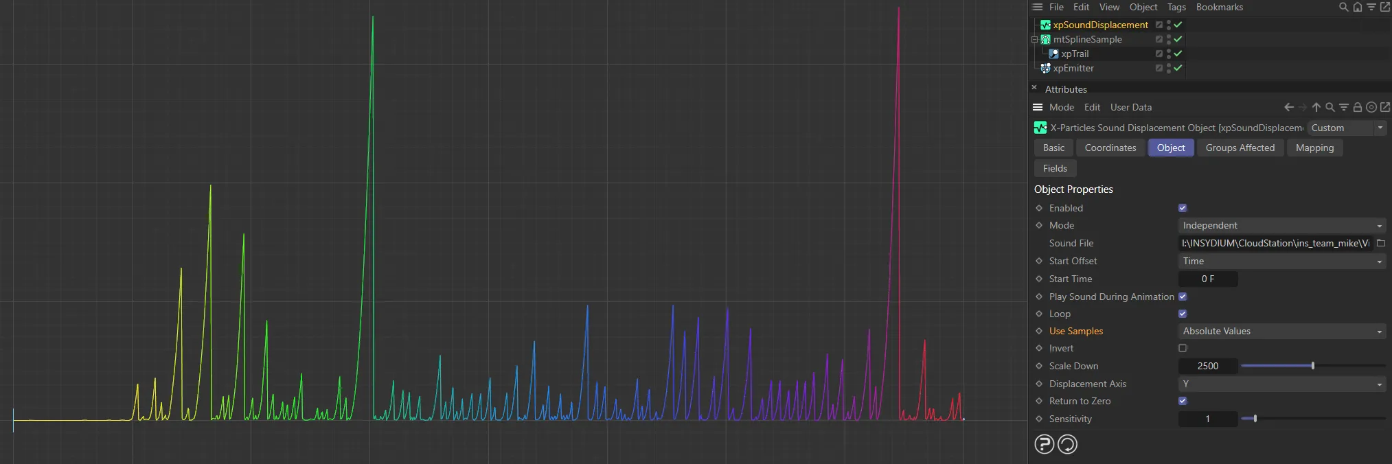Open the Object Manager View menu
The height and width of the screenshot is (464, 1392).
pyautogui.click(x=1109, y=7)
